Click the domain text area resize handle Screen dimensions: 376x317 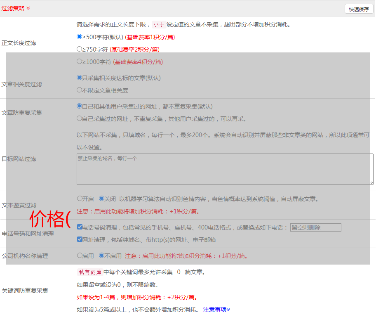(x=371, y=182)
